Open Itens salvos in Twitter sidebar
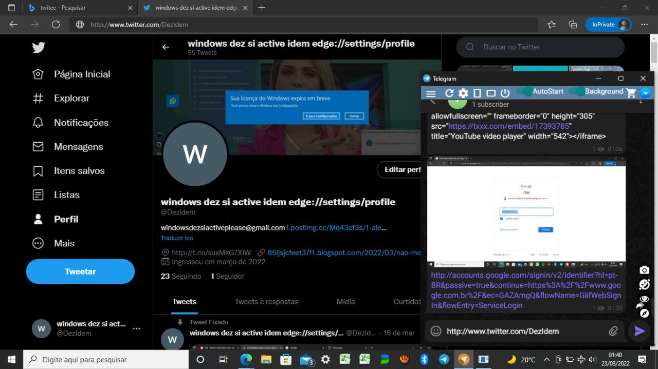658x369 pixels. pos(68,171)
